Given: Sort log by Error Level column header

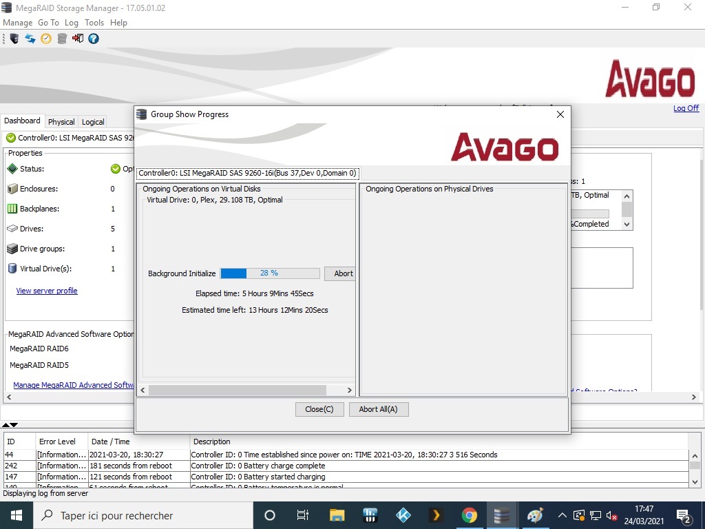Looking at the screenshot, I should pyautogui.click(x=61, y=442).
